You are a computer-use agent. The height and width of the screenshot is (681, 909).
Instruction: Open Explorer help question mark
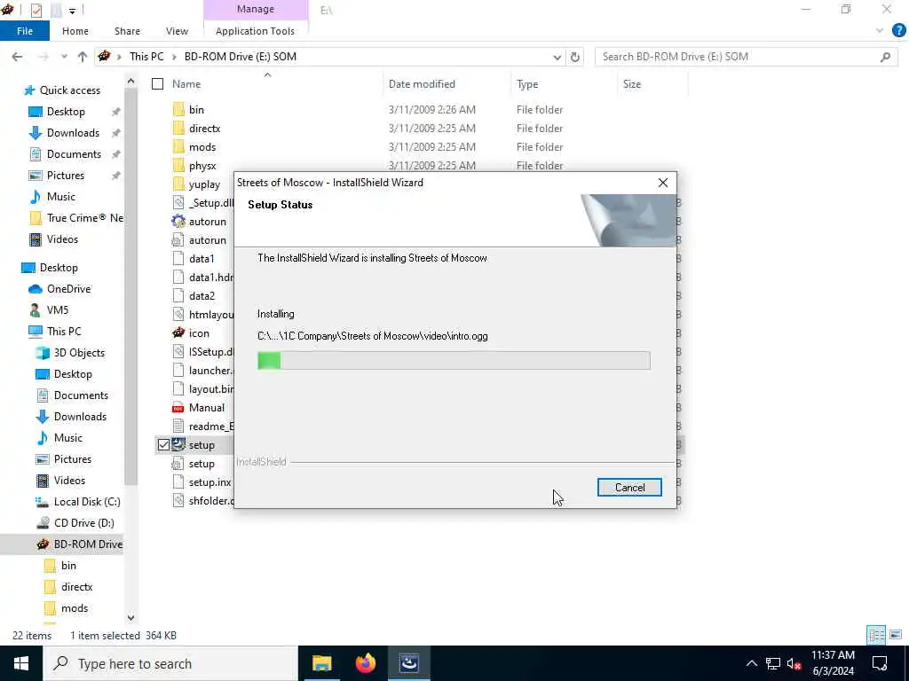(898, 31)
